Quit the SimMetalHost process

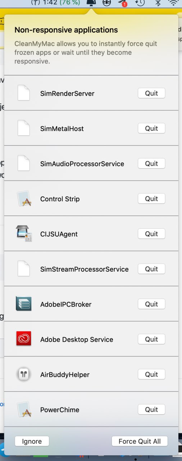tap(151, 128)
